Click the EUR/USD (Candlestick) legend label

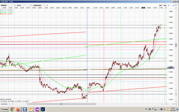[7, 9]
